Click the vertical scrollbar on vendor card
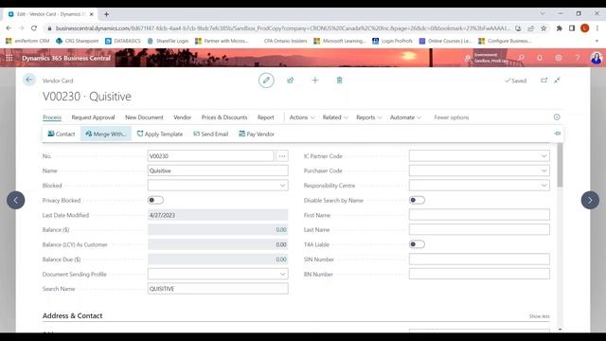The height and width of the screenshot is (341, 606). point(560,166)
